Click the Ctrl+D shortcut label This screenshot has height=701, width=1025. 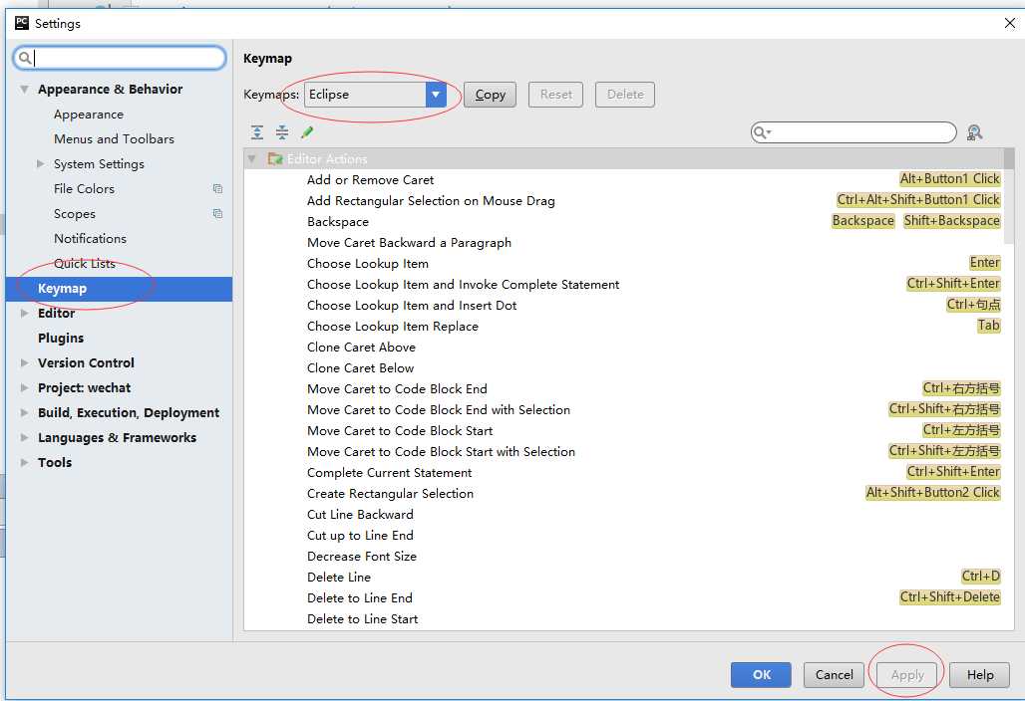click(x=980, y=577)
